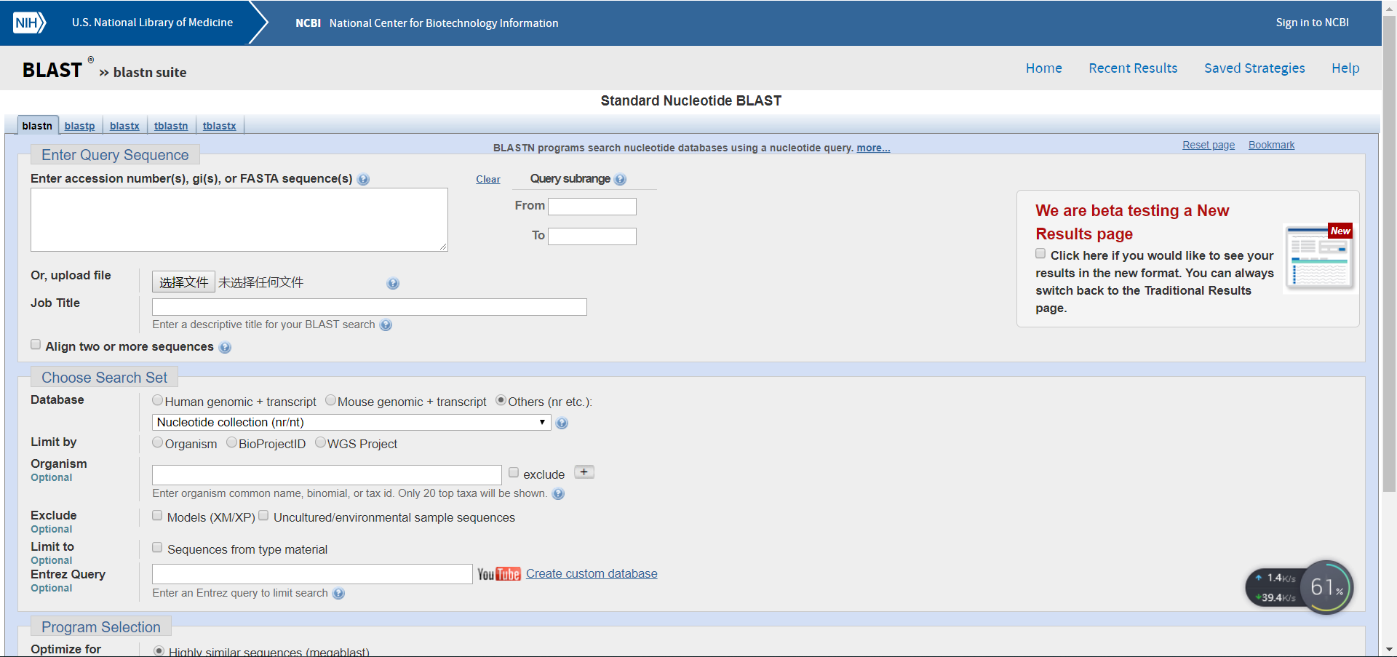Check Sequences from type material

(157, 548)
